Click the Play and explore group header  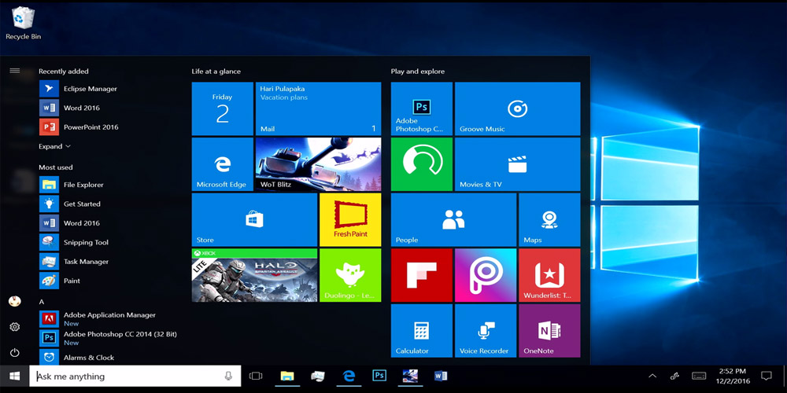(x=418, y=72)
